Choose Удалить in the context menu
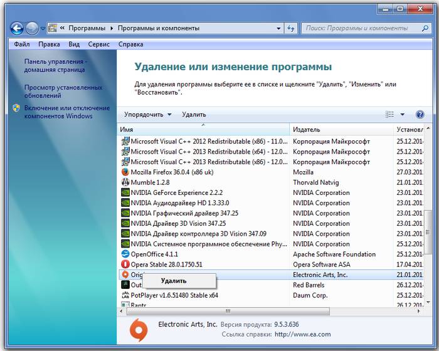Screen dimensions: 439x351 tap(179, 281)
